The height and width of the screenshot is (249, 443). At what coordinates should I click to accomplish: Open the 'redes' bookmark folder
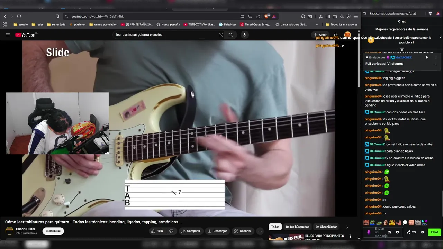[37, 25]
